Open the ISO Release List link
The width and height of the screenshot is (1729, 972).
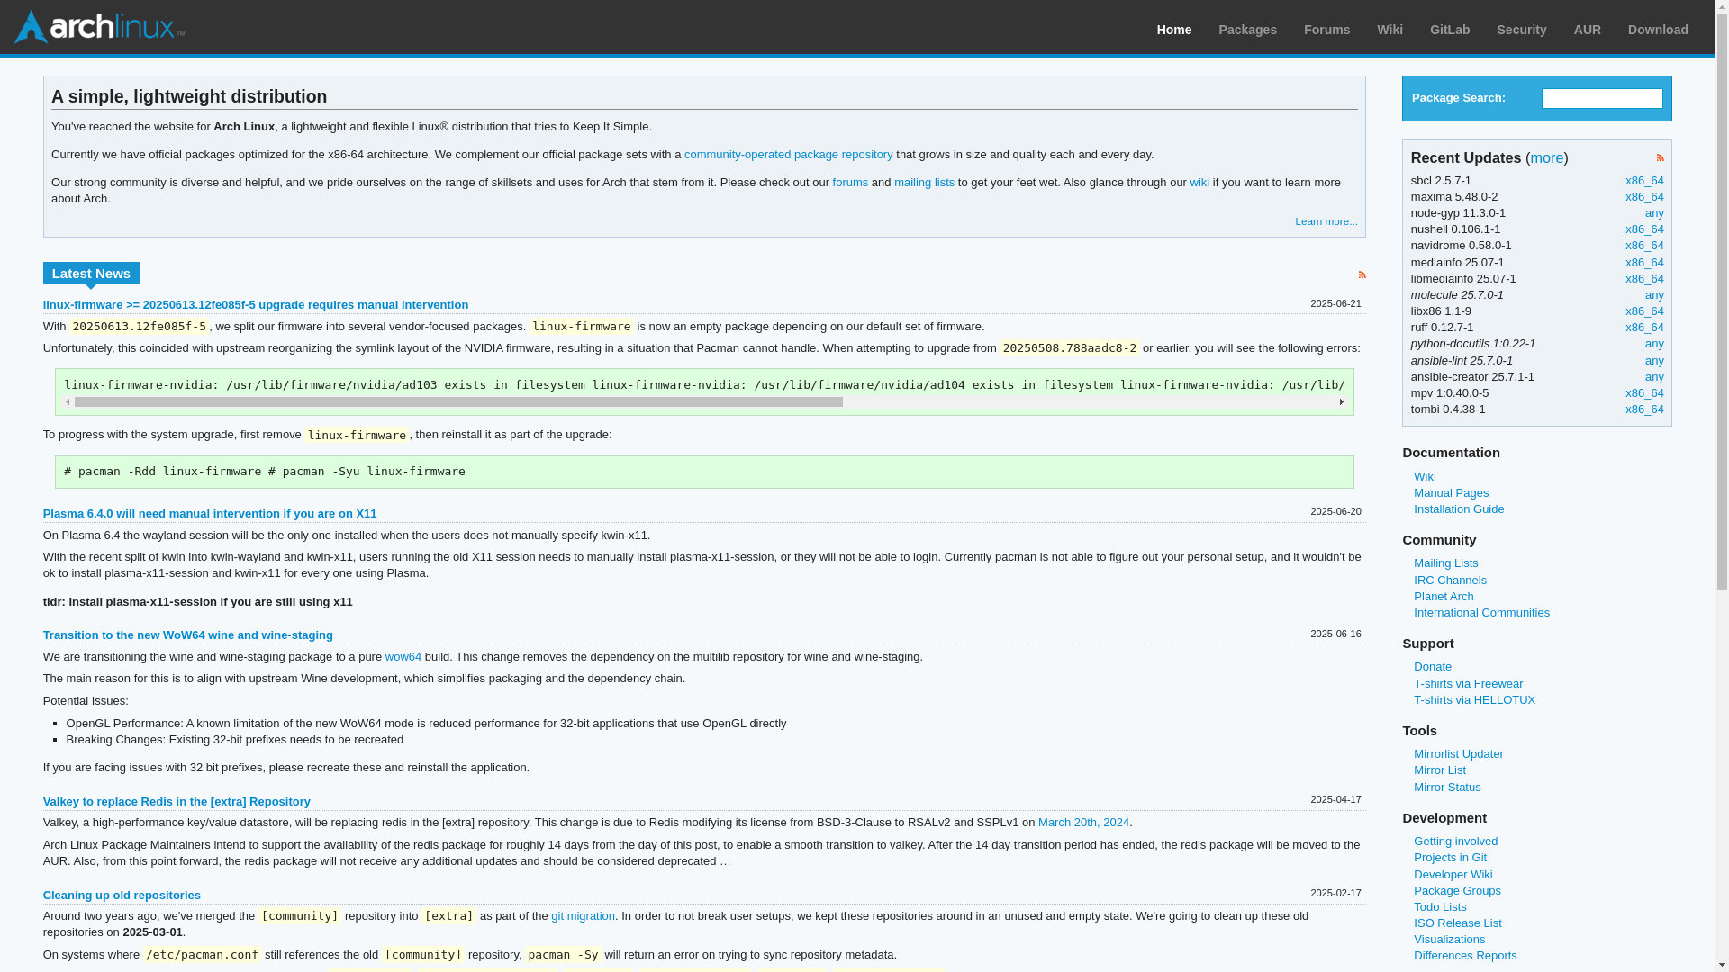pyautogui.click(x=1456, y=923)
